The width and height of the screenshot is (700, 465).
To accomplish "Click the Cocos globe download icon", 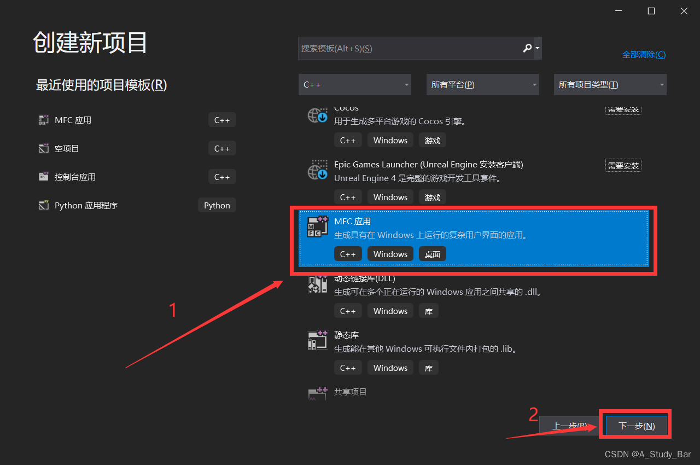I will pyautogui.click(x=317, y=115).
